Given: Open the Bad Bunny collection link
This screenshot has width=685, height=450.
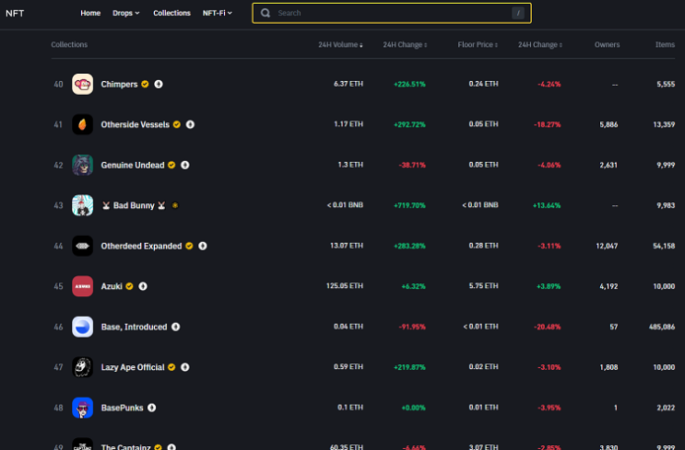Looking at the screenshot, I should (134, 205).
